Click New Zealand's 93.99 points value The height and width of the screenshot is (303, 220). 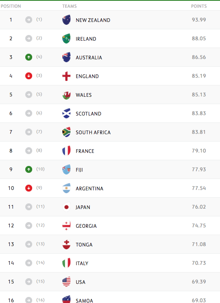coord(199,20)
